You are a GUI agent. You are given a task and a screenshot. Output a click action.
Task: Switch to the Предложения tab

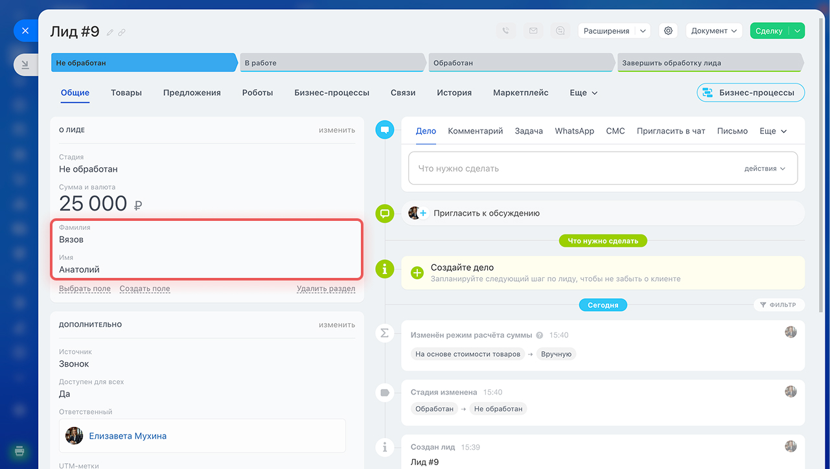192,93
